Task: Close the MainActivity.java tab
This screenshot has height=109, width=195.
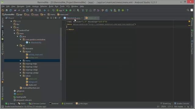Action: [x=82, y=18]
